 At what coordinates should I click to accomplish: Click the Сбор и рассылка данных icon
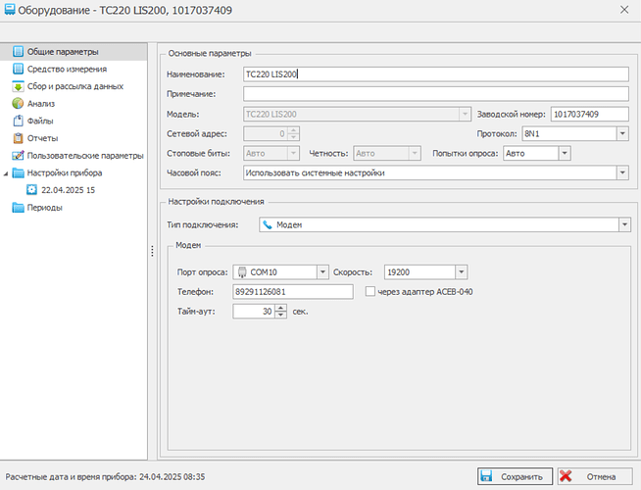[x=18, y=86]
